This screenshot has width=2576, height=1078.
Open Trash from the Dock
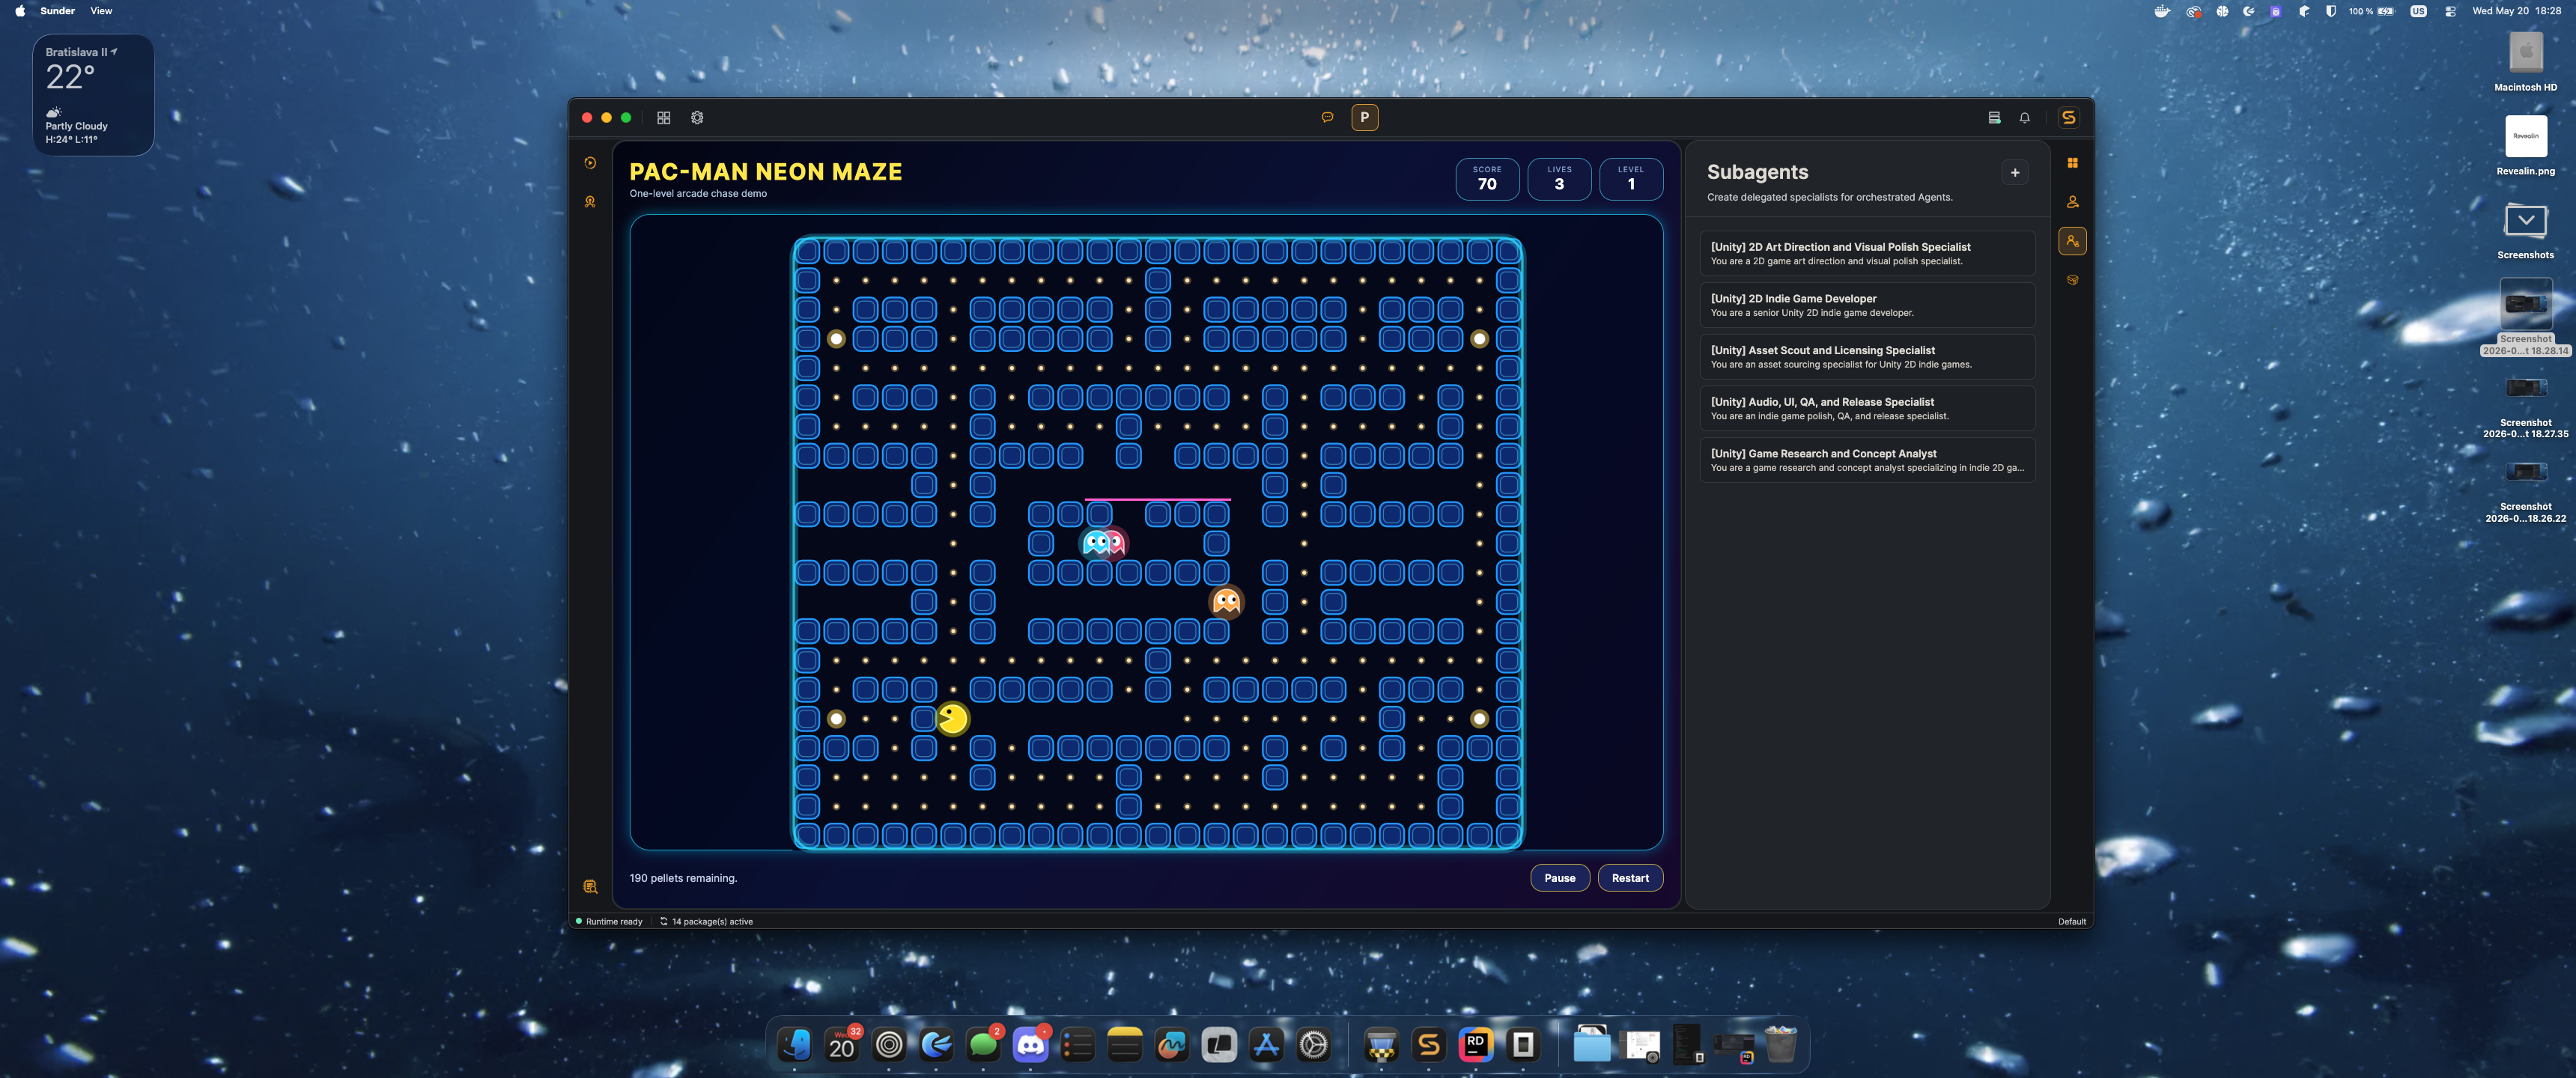(x=1780, y=1045)
